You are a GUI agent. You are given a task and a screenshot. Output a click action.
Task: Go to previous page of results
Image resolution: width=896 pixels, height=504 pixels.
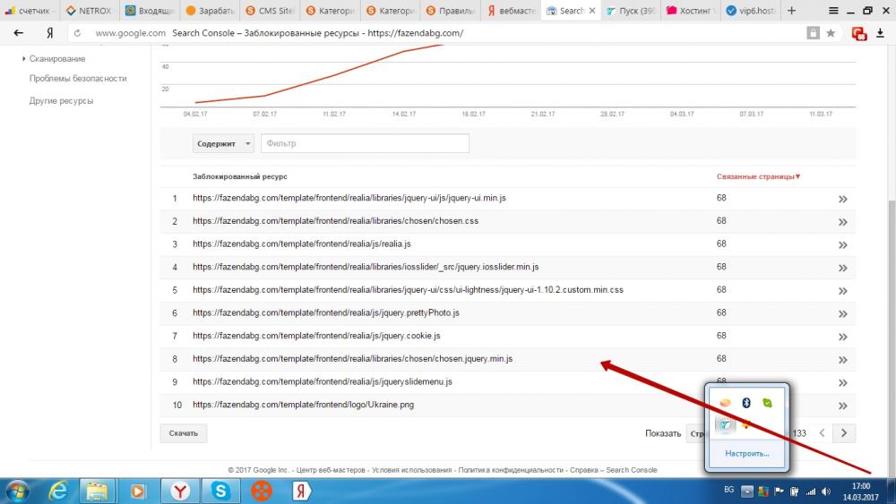tap(822, 433)
